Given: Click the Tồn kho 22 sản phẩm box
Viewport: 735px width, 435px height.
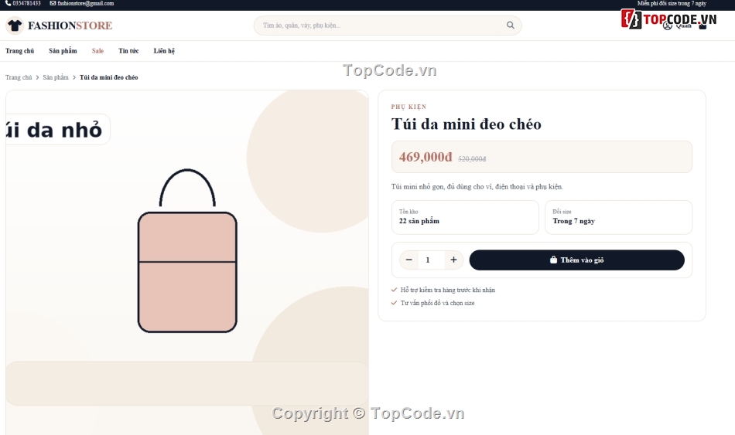Looking at the screenshot, I should pyautogui.click(x=465, y=217).
